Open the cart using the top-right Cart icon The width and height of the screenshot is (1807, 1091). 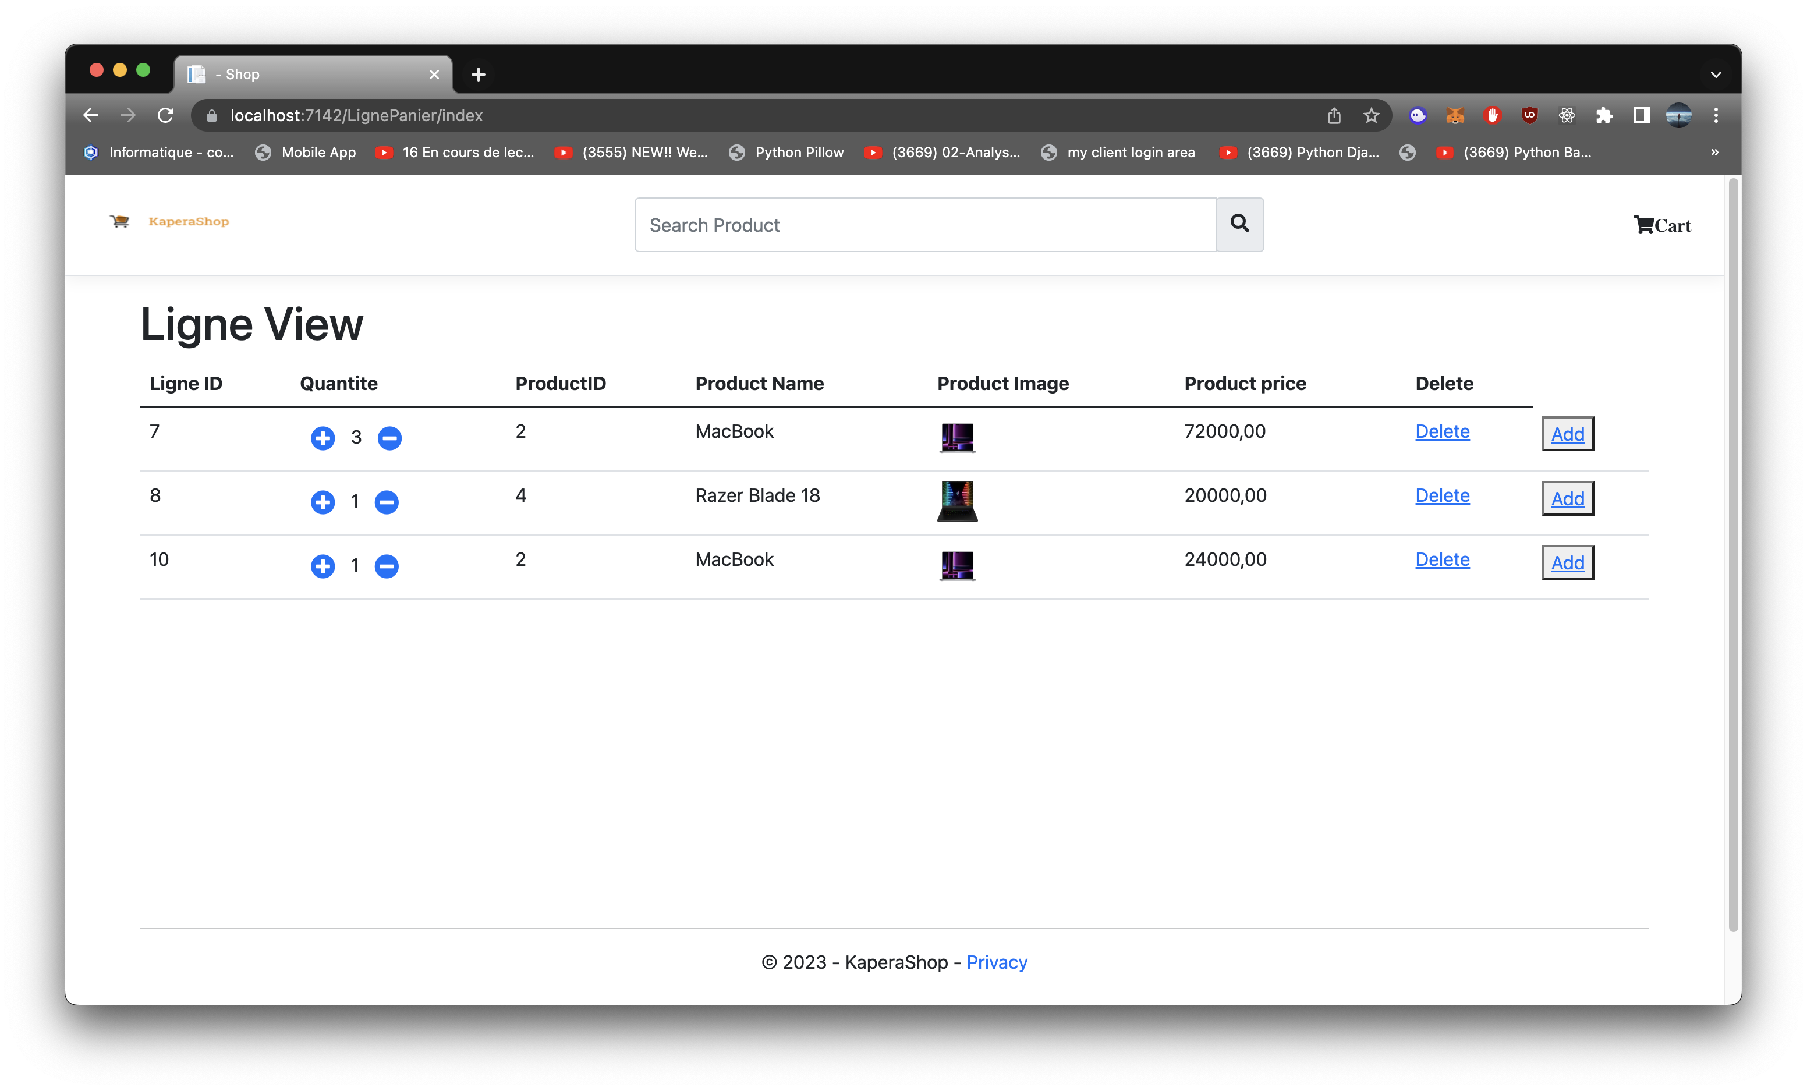[1662, 224]
